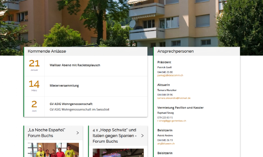Select the 21 Januar date tile
The height and width of the screenshot is (157, 263).
click(x=34, y=66)
